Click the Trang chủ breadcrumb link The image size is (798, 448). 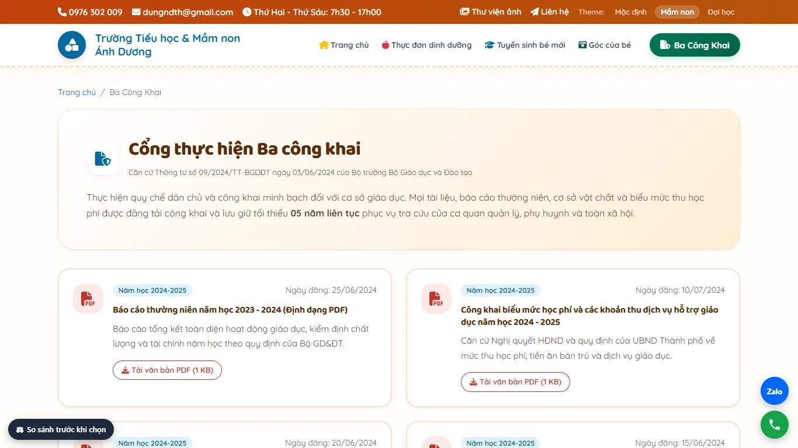click(77, 92)
